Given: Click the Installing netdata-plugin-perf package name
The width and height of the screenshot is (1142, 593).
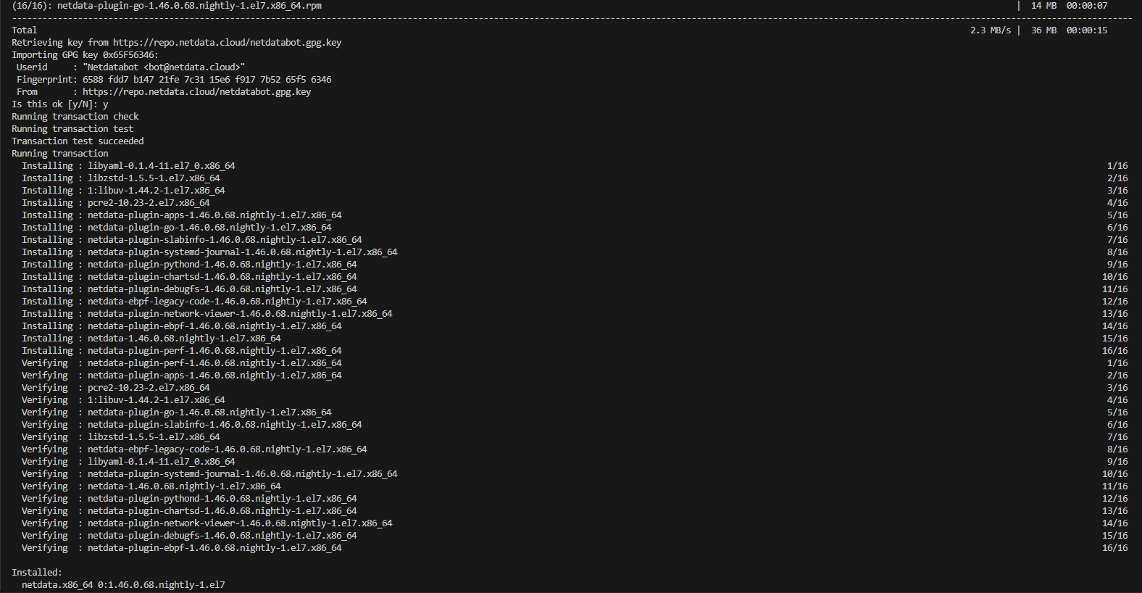Looking at the screenshot, I should point(214,351).
